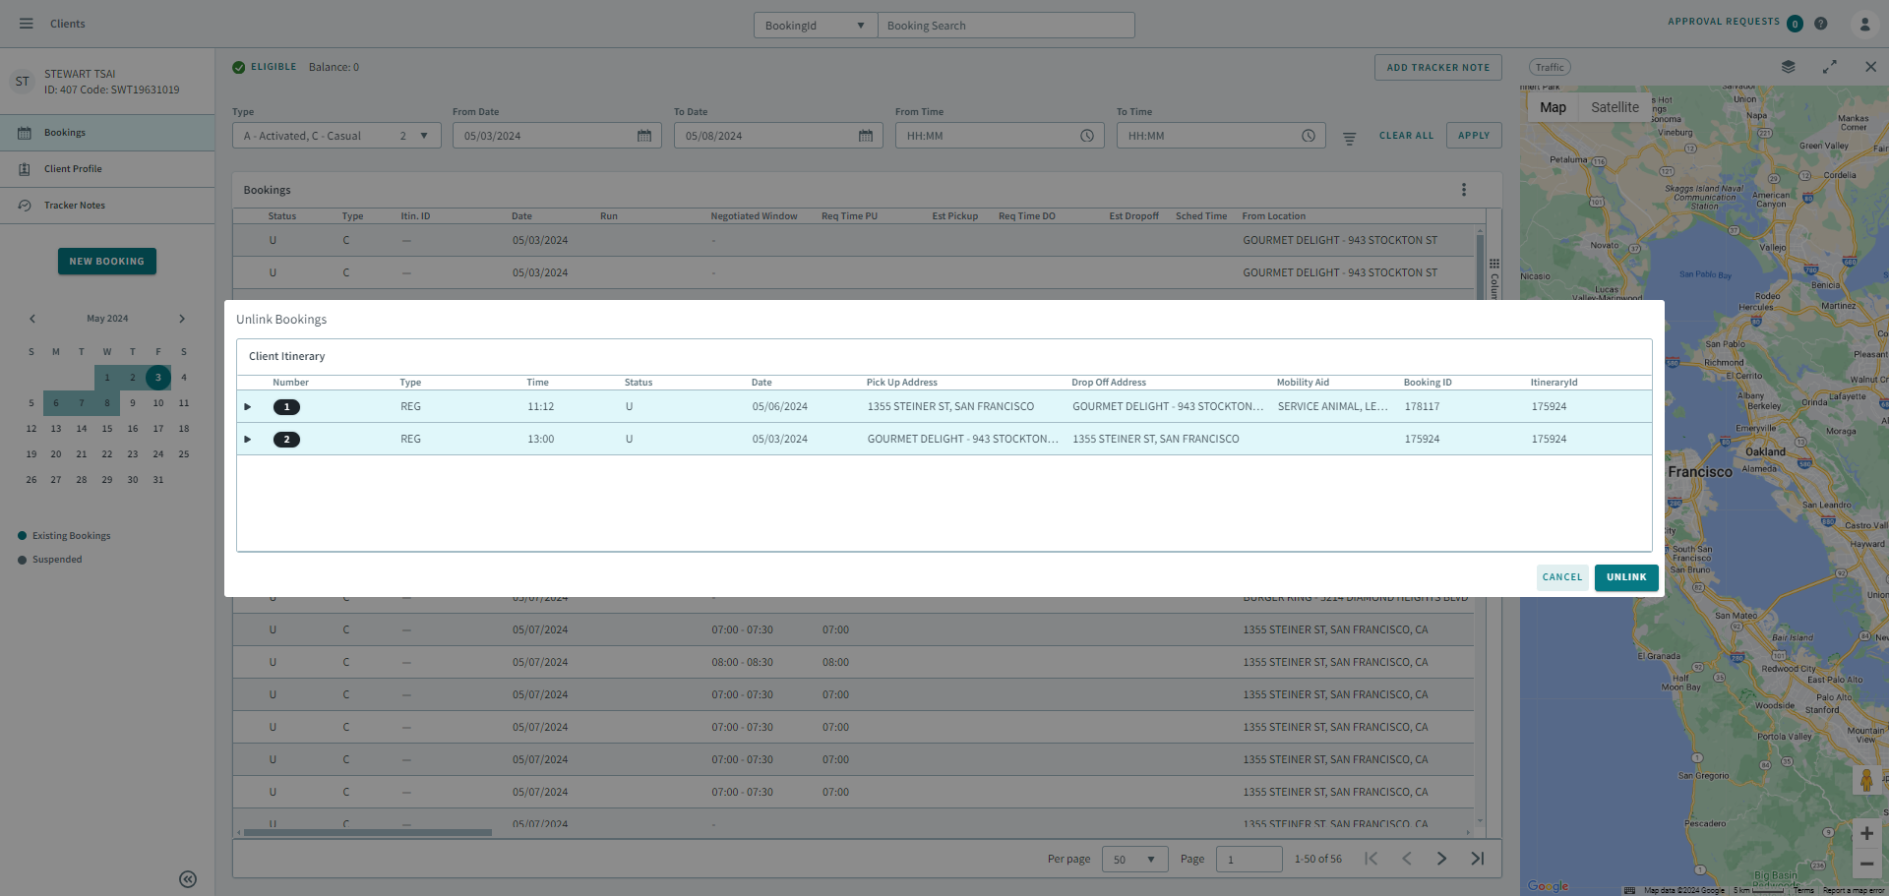Cancel the Unlink Bookings dialog
The width and height of the screenshot is (1889, 896).
1561,577
